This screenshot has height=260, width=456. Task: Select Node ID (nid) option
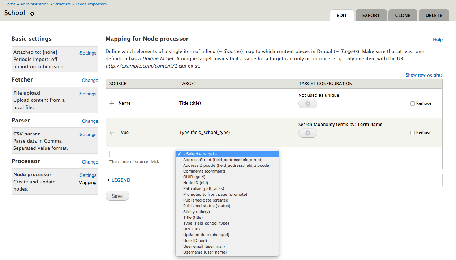click(x=227, y=183)
